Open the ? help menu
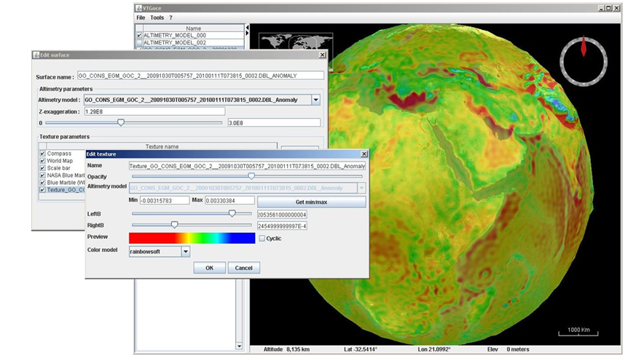The width and height of the screenshot is (636, 356). point(171,17)
